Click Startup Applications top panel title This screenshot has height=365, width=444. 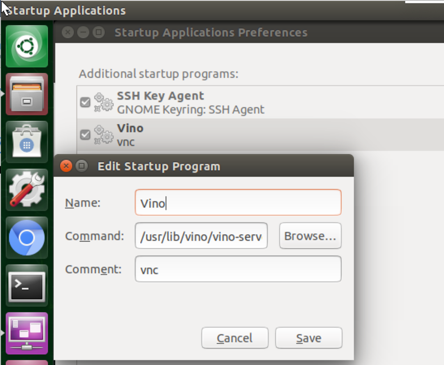click(66, 11)
